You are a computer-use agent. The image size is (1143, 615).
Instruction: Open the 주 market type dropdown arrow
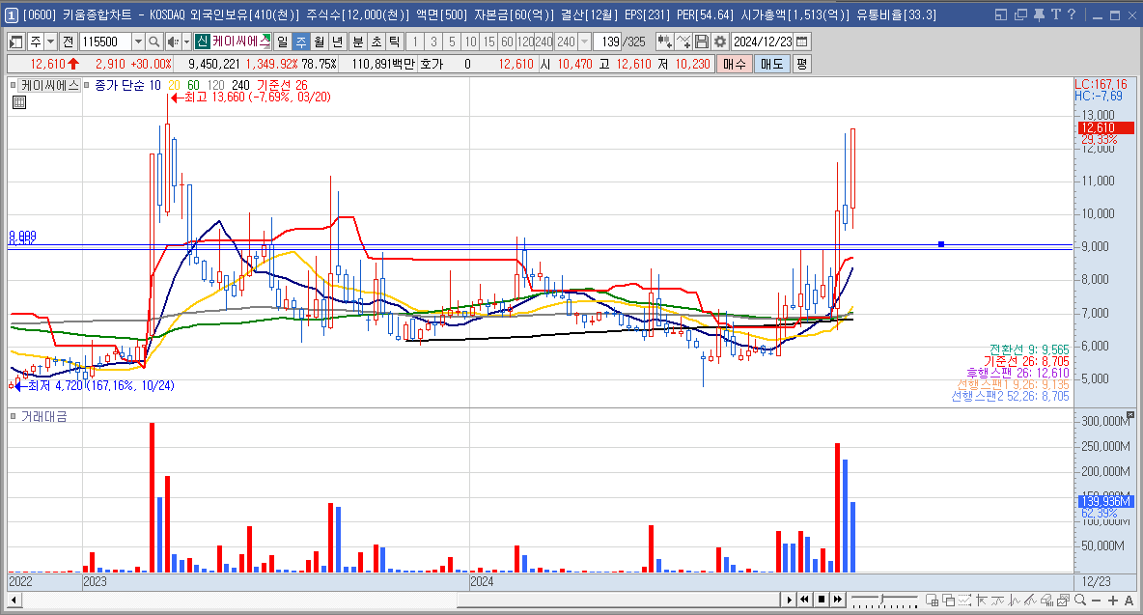50,42
